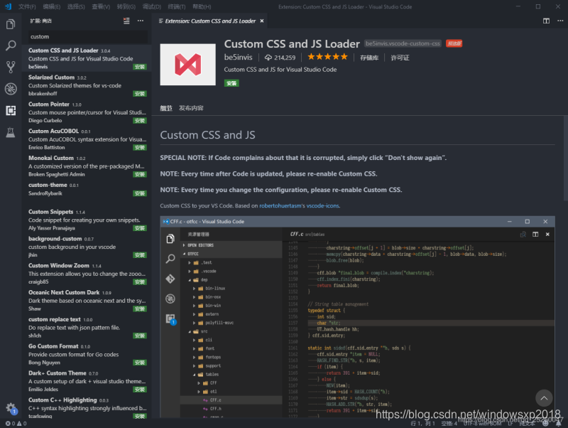Viewport: 568px width, 428px height.
Task: Select the Custom C++ Highlighting list entry
Action: click(x=87, y=407)
